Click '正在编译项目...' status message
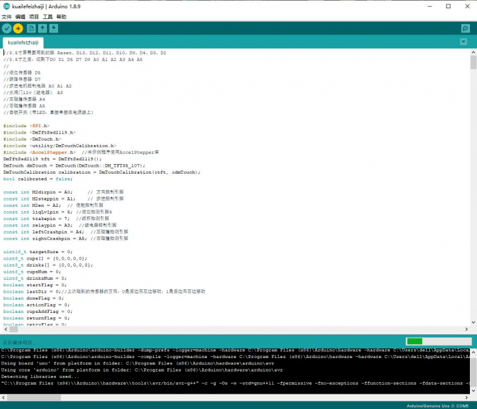The height and width of the screenshot is (409, 477). tap(19, 342)
